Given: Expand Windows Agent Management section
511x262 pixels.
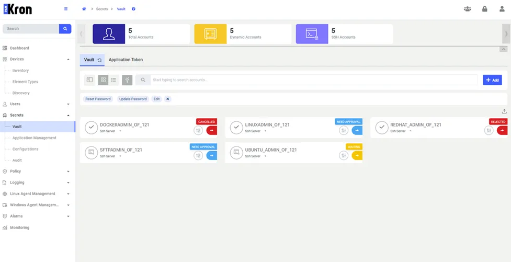Looking at the screenshot, I should pyautogui.click(x=68, y=206).
